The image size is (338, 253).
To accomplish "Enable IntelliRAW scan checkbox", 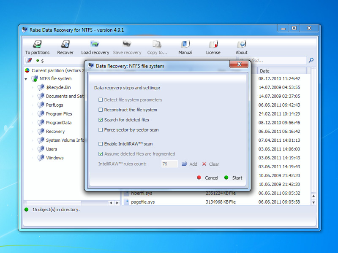I will (x=101, y=144).
